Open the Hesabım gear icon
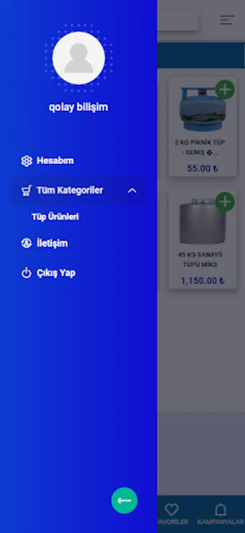The image size is (245, 533). pos(27,160)
